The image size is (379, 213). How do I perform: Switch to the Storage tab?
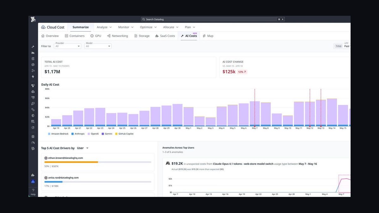pyautogui.click(x=142, y=36)
